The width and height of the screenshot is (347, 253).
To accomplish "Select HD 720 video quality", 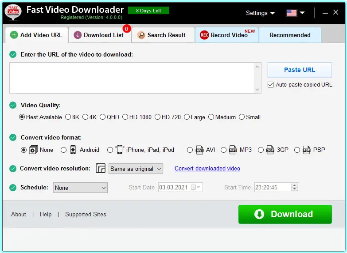I will click(157, 117).
